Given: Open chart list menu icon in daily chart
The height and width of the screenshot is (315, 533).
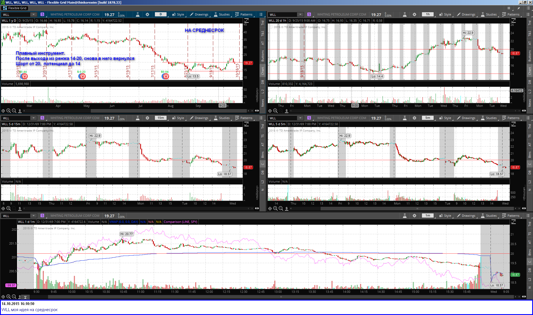Looking at the screenshot, I should point(261,14).
